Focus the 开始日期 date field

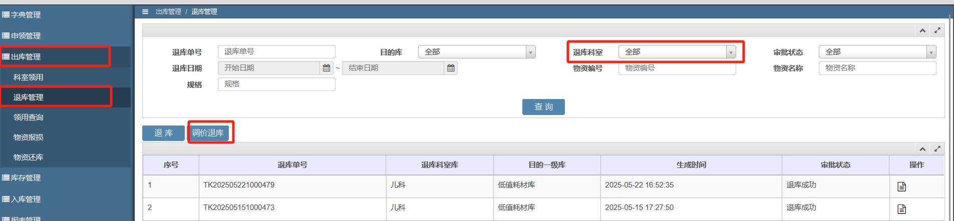coord(269,68)
